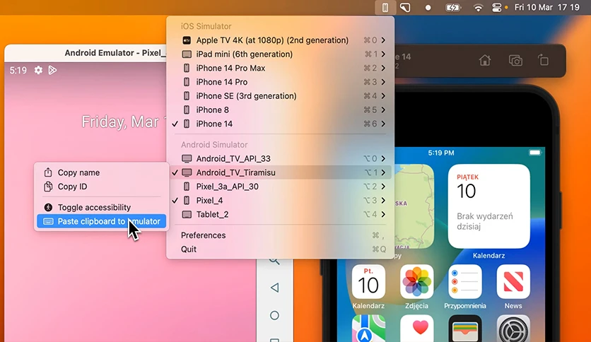
Task: Open the simulator manager menu bar icon
Action: pos(385,8)
